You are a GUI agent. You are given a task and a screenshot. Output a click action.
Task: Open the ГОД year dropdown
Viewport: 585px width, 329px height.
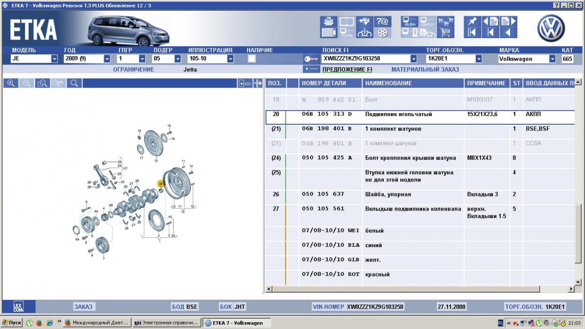[x=107, y=59]
